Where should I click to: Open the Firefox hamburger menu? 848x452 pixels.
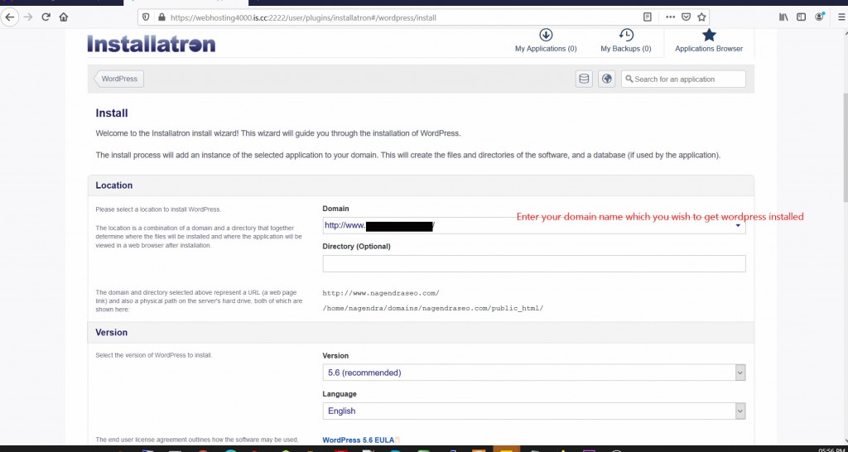pyautogui.click(x=841, y=17)
